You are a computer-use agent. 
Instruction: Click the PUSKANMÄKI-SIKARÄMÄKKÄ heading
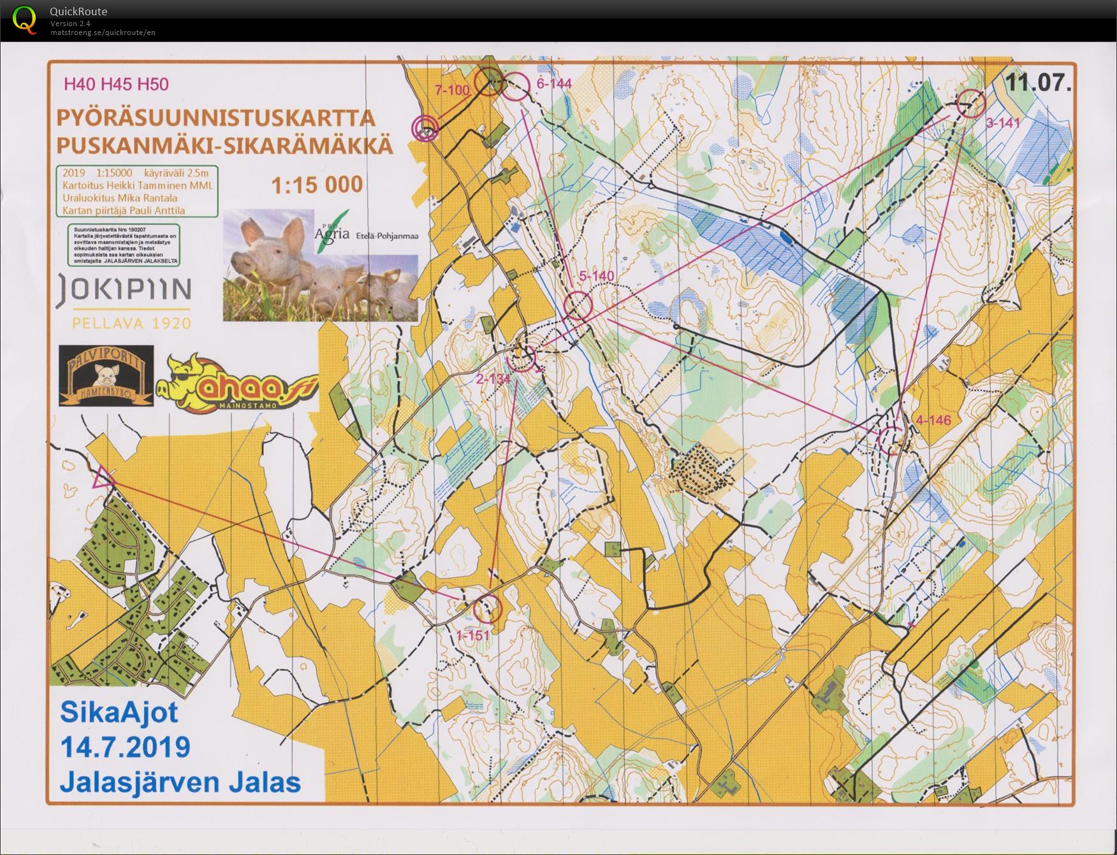[x=224, y=145]
